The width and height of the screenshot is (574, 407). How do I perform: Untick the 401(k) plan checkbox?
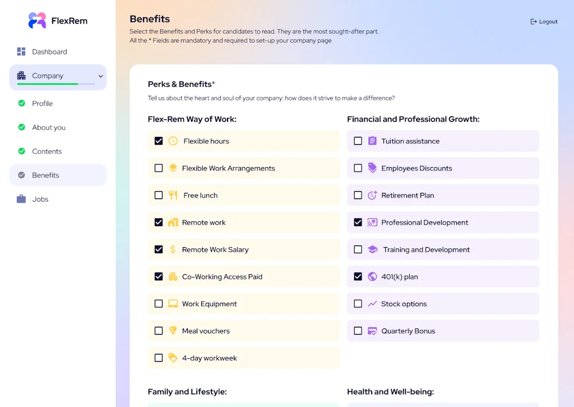[x=358, y=276]
